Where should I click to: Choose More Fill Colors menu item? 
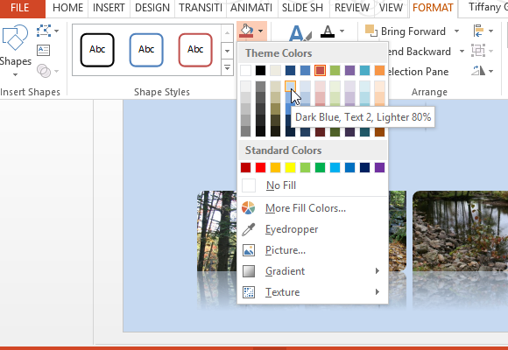(x=313, y=208)
